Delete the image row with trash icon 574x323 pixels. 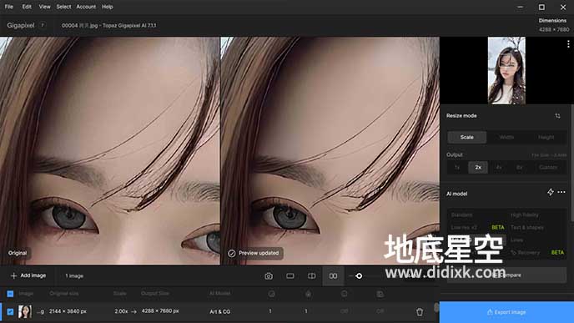point(420,311)
